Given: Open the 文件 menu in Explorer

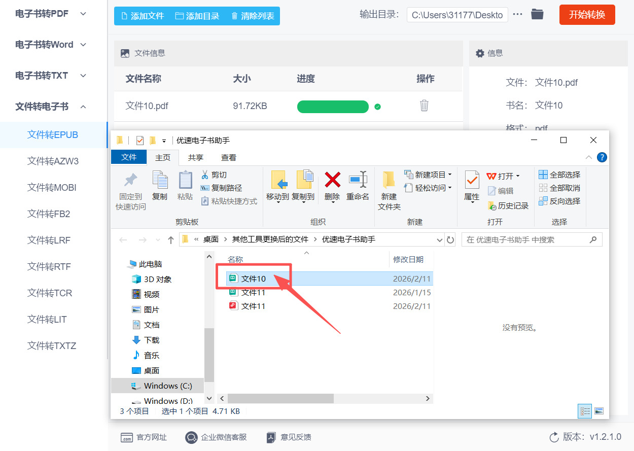Looking at the screenshot, I should (128, 157).
